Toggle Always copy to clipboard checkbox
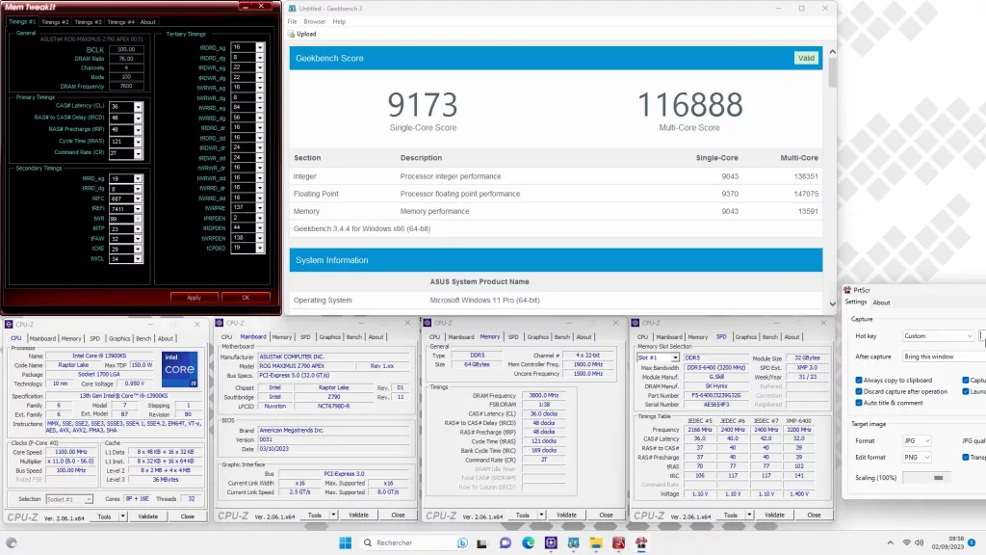The image size is (986, 555). pos(859,380)
